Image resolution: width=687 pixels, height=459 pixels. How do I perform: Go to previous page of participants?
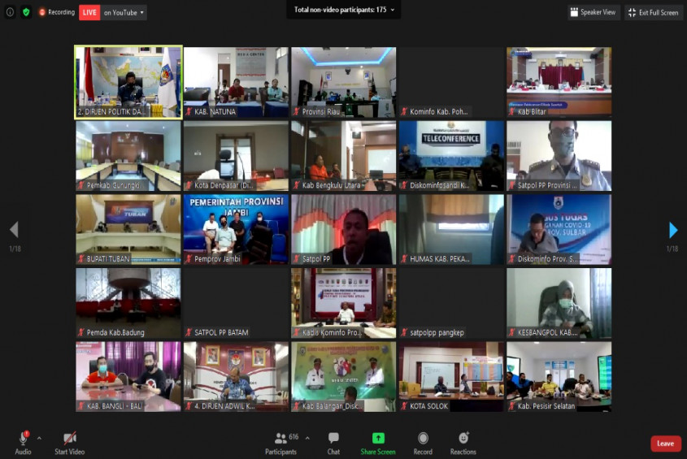pos(14,229)
